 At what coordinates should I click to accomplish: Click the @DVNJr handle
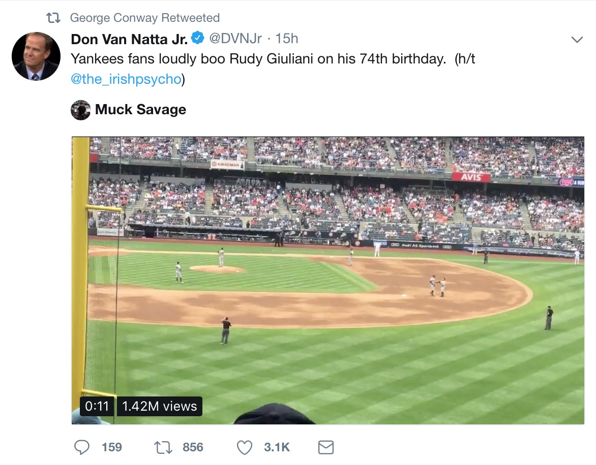[x=235, y=38]
